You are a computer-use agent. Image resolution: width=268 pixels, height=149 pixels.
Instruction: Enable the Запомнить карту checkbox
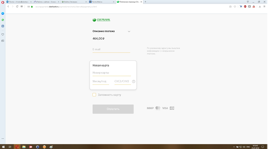coord(94,95)
